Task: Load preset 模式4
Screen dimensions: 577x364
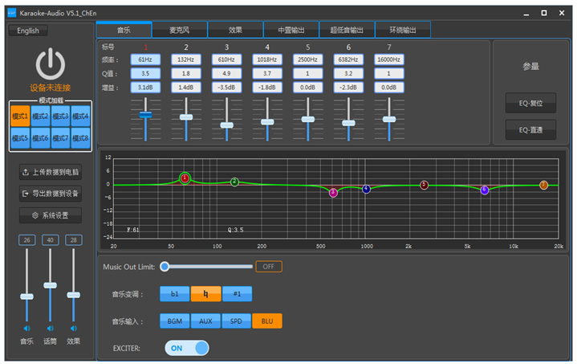Action: pos(80,117)
